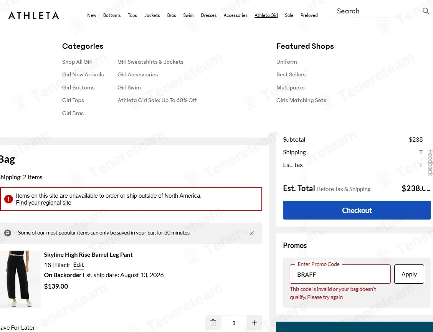The width and height of the screenshot is (433, 332).
Task: Open Girls Matching Sets shop
Action: [301, 100]
